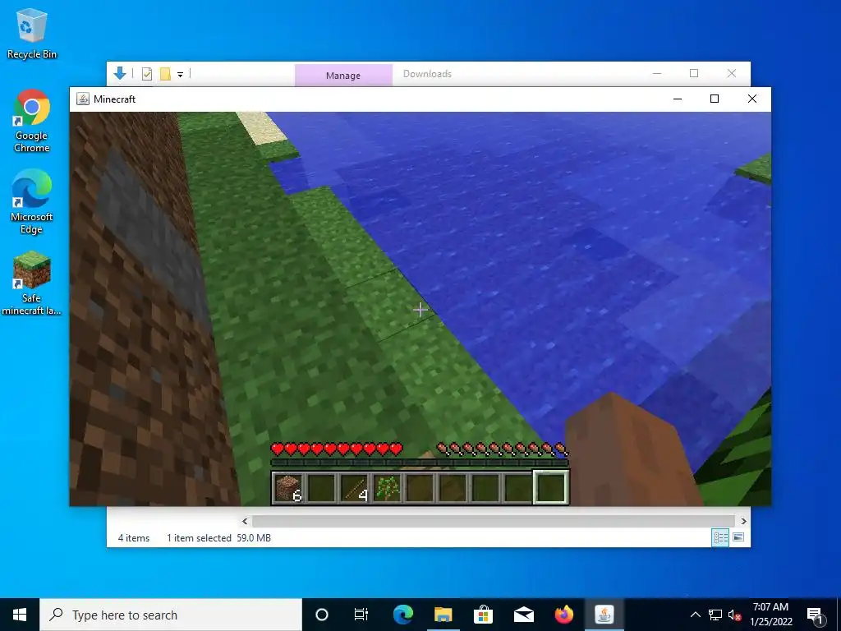Open Recycle Bin desktop icon
This screenshot has height=631, width=841.
(x=32, y=33)
